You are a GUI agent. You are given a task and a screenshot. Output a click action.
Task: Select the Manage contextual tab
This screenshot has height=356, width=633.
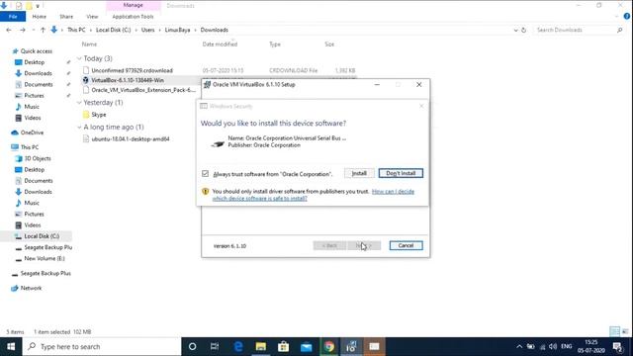133,5
